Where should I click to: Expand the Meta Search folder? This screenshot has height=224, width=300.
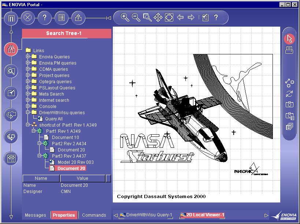tap(28, 93)
